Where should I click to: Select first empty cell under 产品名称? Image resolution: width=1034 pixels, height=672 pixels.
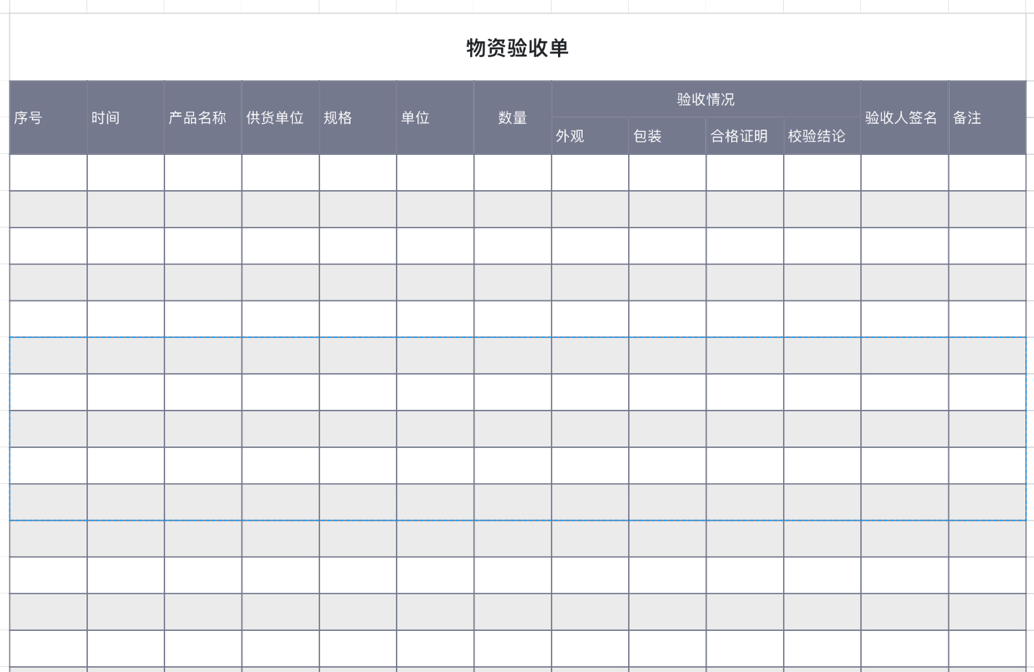(203, 173)
